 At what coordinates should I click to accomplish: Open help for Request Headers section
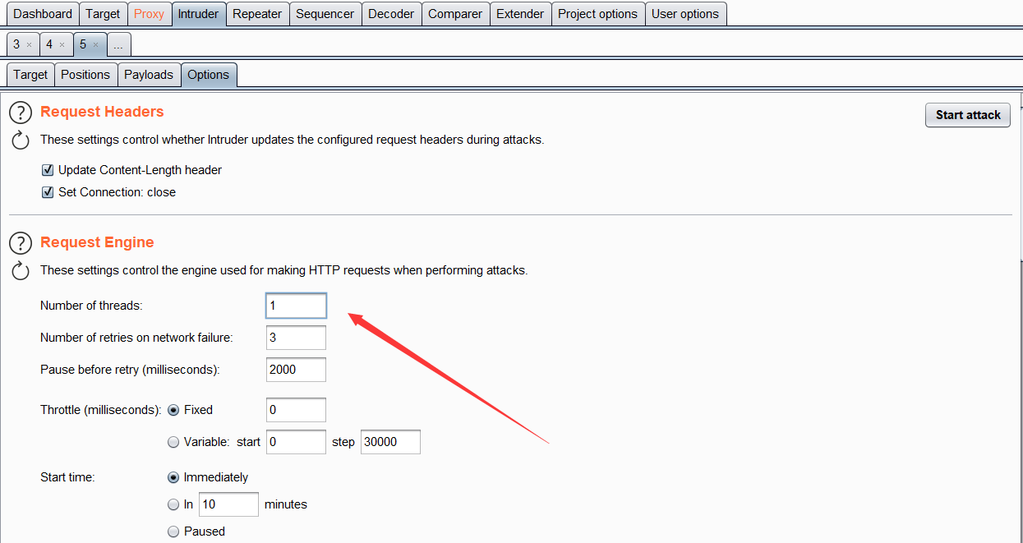pyautogui.click(x=21, y=113)
